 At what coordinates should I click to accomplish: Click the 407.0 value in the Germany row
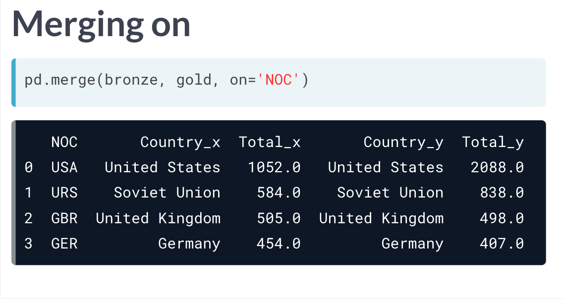coord(502,244)
